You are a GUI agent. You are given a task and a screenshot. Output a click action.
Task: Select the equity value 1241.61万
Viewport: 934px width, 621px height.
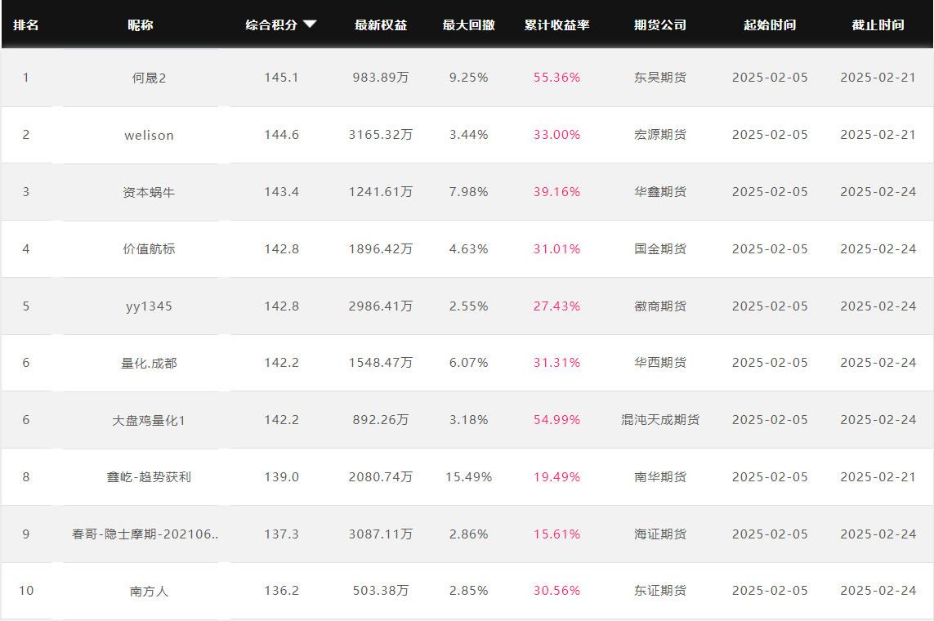pos(381,192)
